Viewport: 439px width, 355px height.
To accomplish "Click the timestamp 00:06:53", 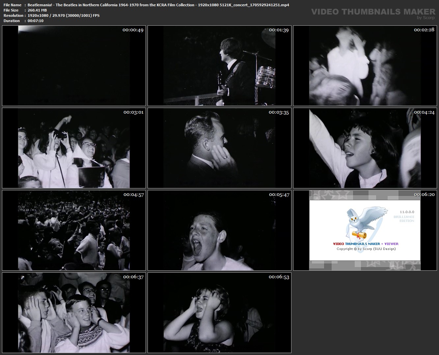I will (279, 277).
